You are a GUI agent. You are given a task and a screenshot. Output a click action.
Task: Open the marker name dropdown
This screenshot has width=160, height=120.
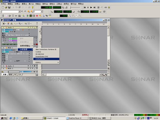19,12
